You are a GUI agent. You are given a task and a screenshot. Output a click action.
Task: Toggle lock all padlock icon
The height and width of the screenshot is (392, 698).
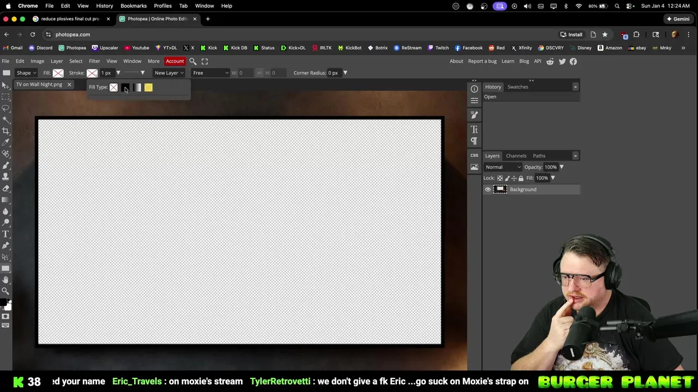pyautogui.click(x=521, y=178)
